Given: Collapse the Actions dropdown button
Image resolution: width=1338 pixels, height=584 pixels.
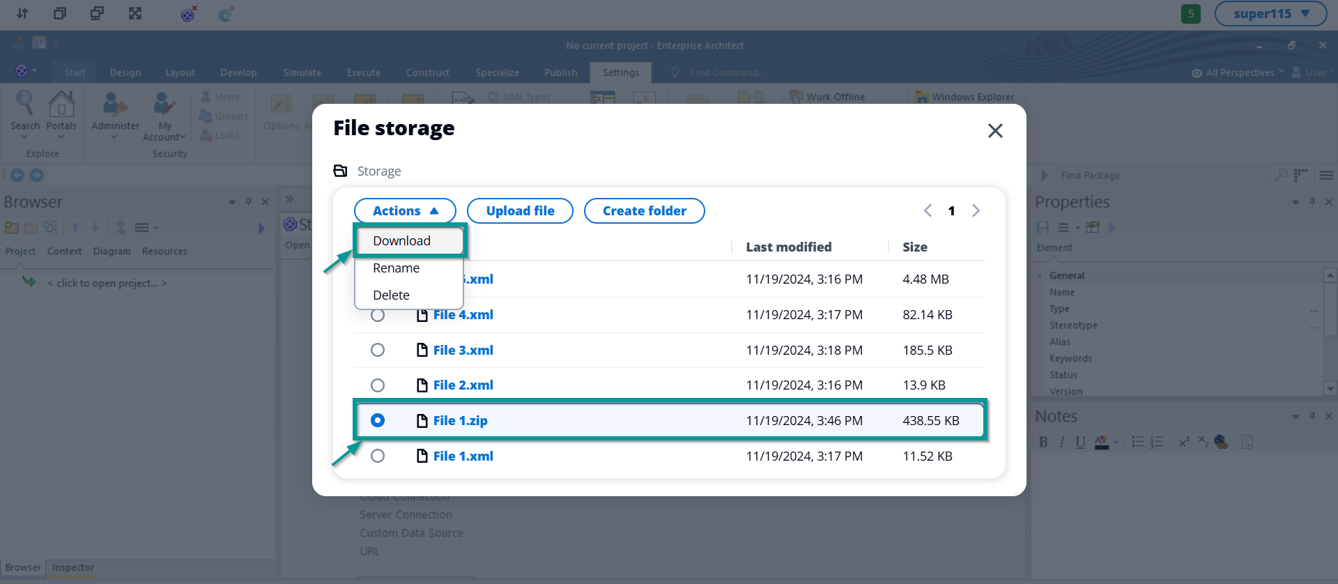Looking at the screenshot, I should coord(405,211).
